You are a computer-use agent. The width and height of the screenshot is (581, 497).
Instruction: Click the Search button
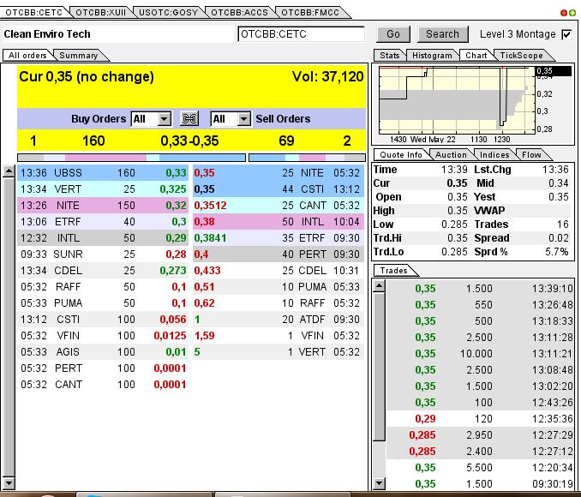(442, 34)
